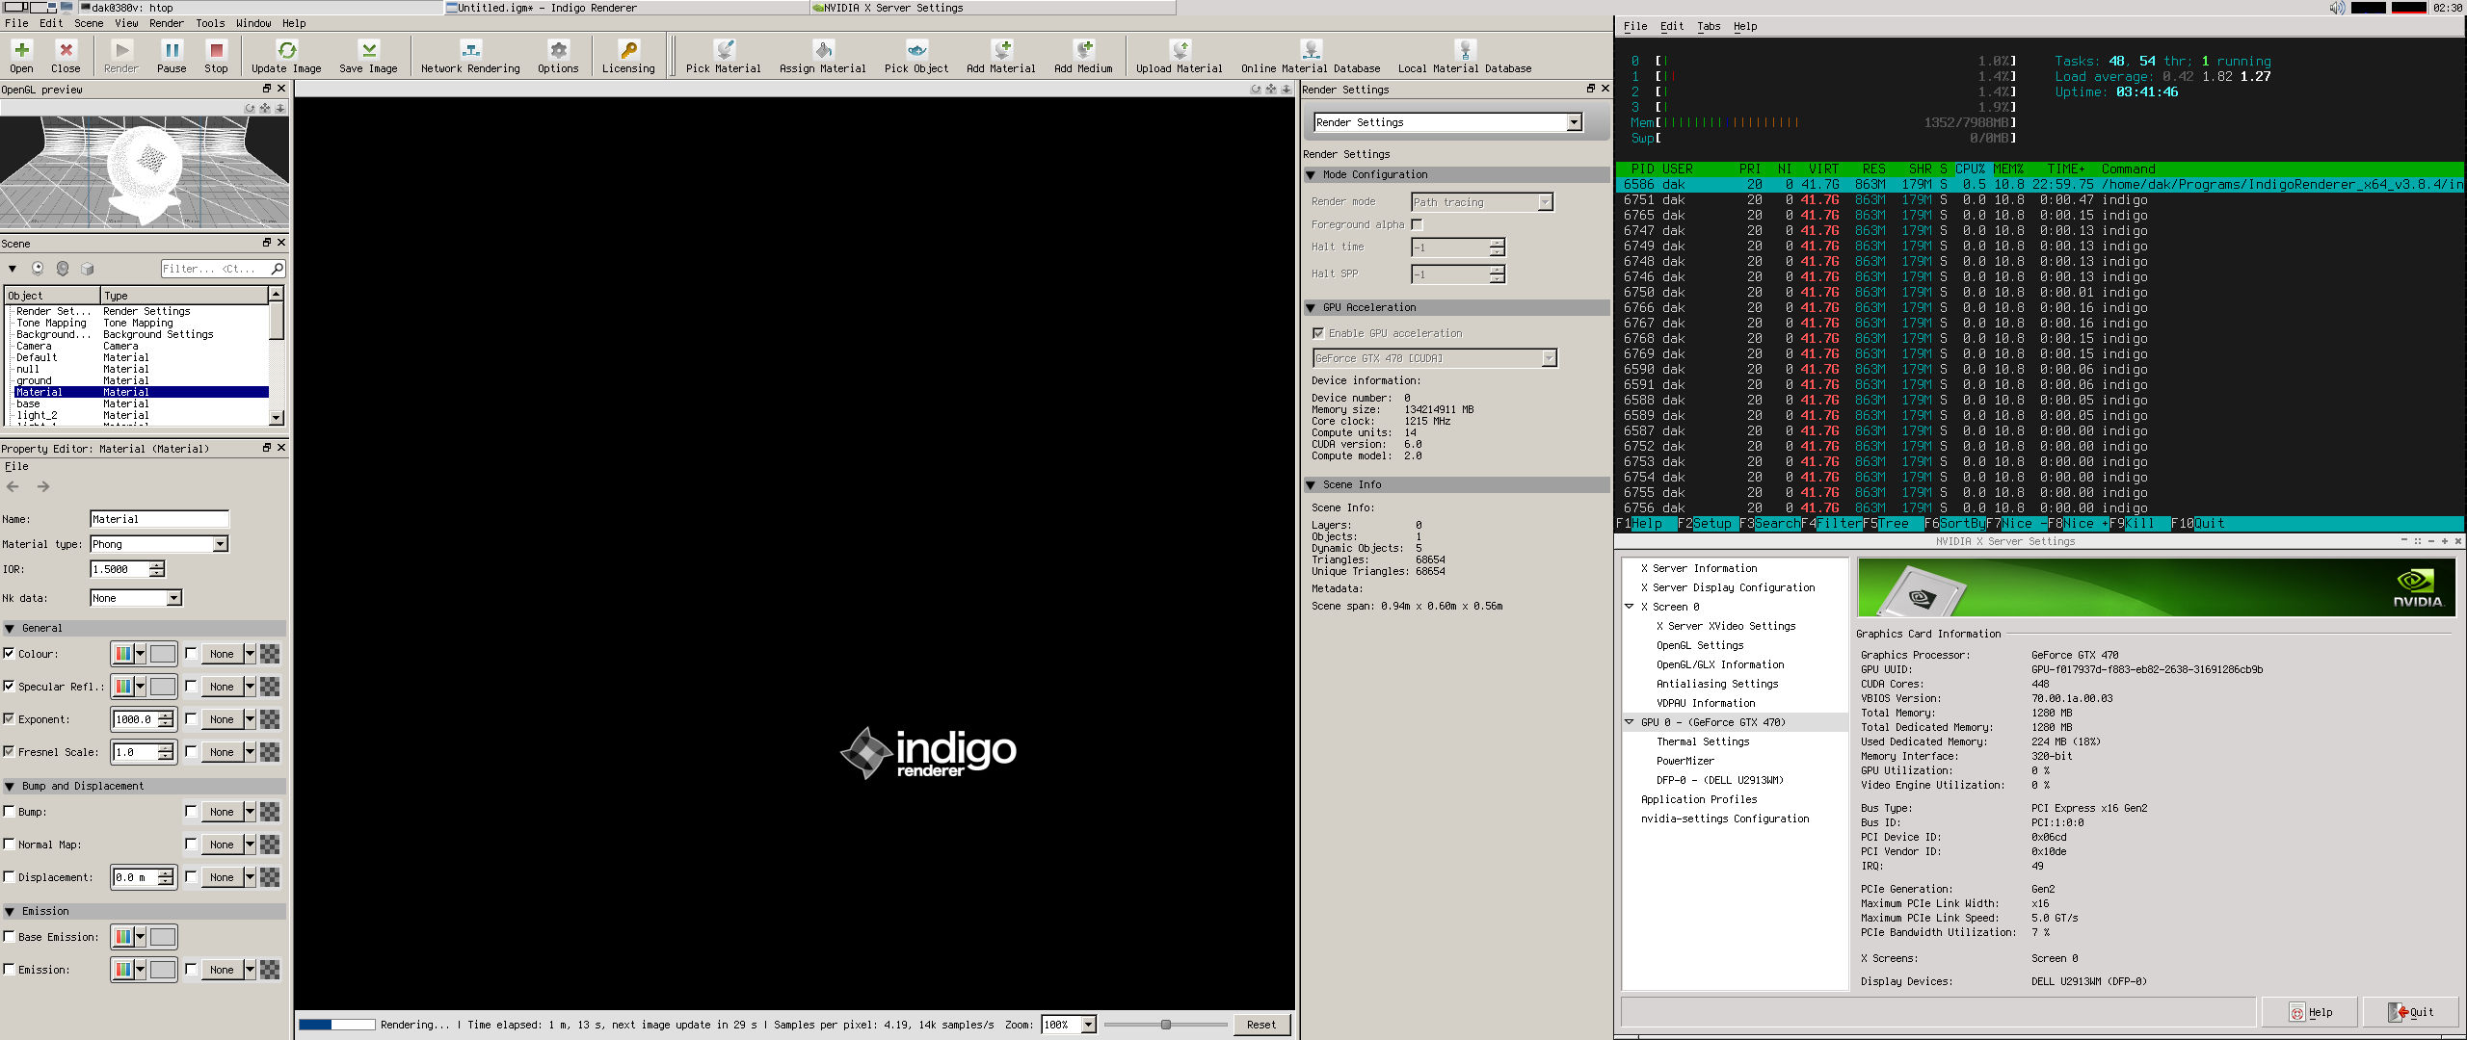Select the Pick Material tool
The image size is (2467, 1040).
pyautogui.click(x=724, y=51)
